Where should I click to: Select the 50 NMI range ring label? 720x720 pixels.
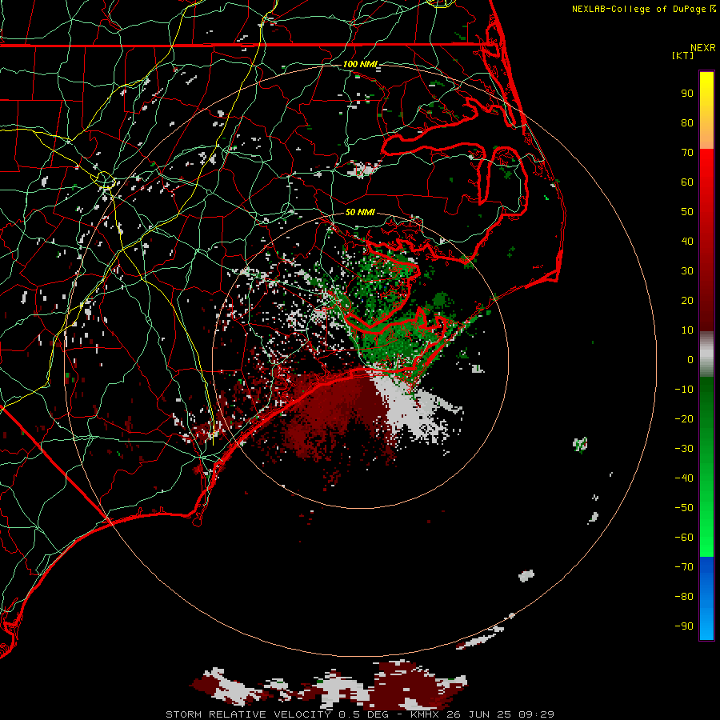coord(359,212)
